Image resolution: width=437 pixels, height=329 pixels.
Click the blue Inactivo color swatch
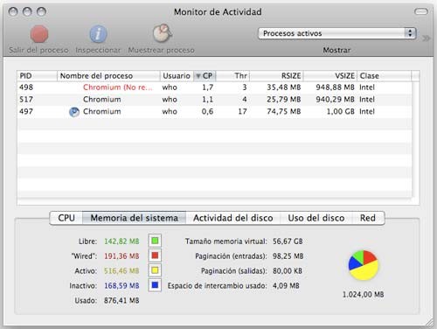155,285
